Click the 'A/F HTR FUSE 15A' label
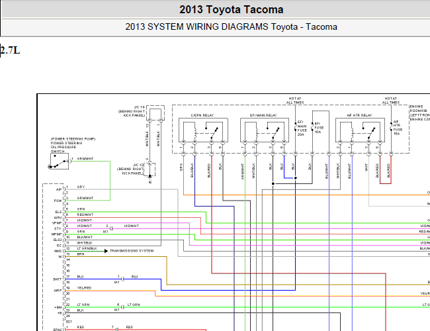 [398, 128]
